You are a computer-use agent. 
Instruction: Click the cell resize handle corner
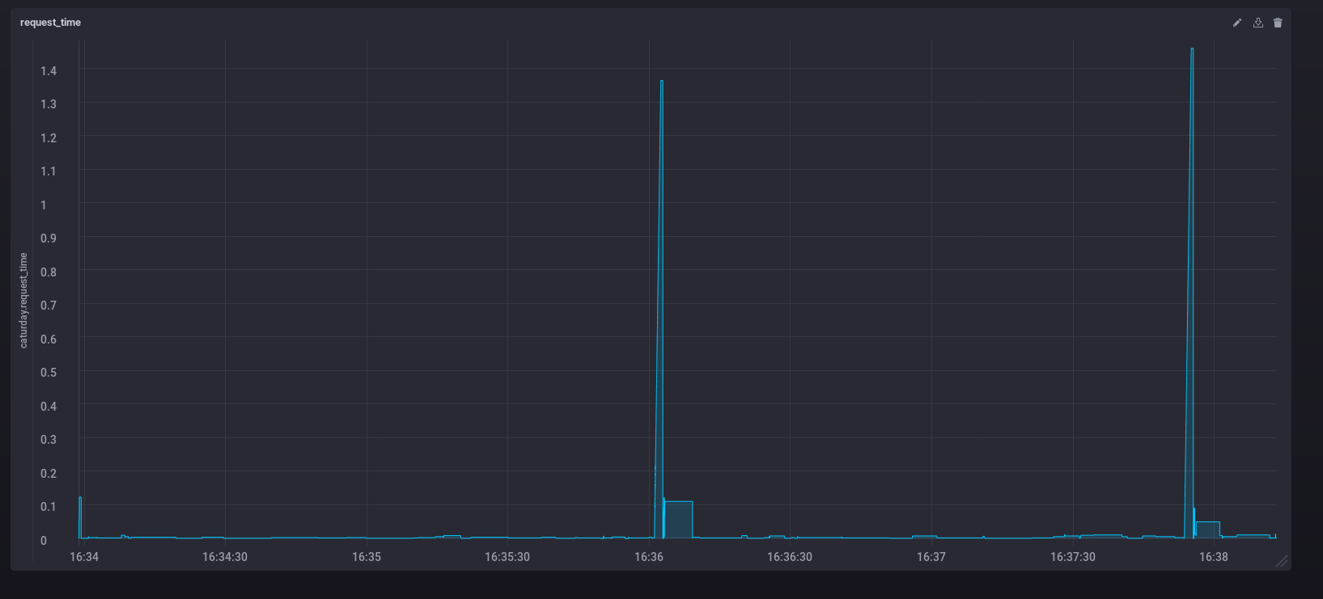pos(1282,561)
